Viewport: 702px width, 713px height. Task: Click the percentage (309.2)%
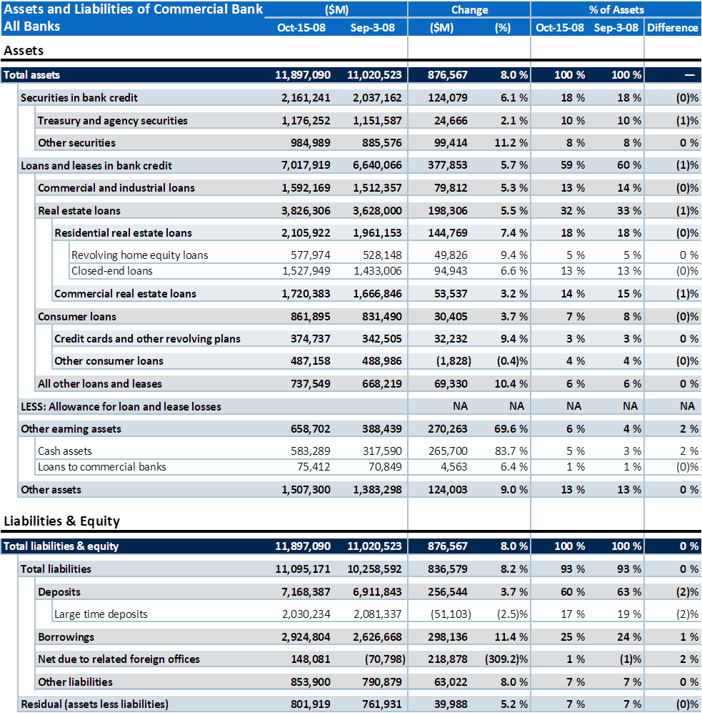tap(506, 659)
